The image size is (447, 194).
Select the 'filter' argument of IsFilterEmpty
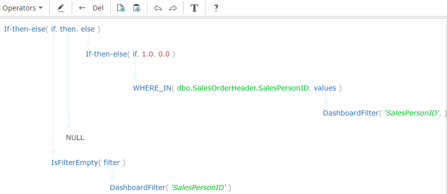(112, 162)
